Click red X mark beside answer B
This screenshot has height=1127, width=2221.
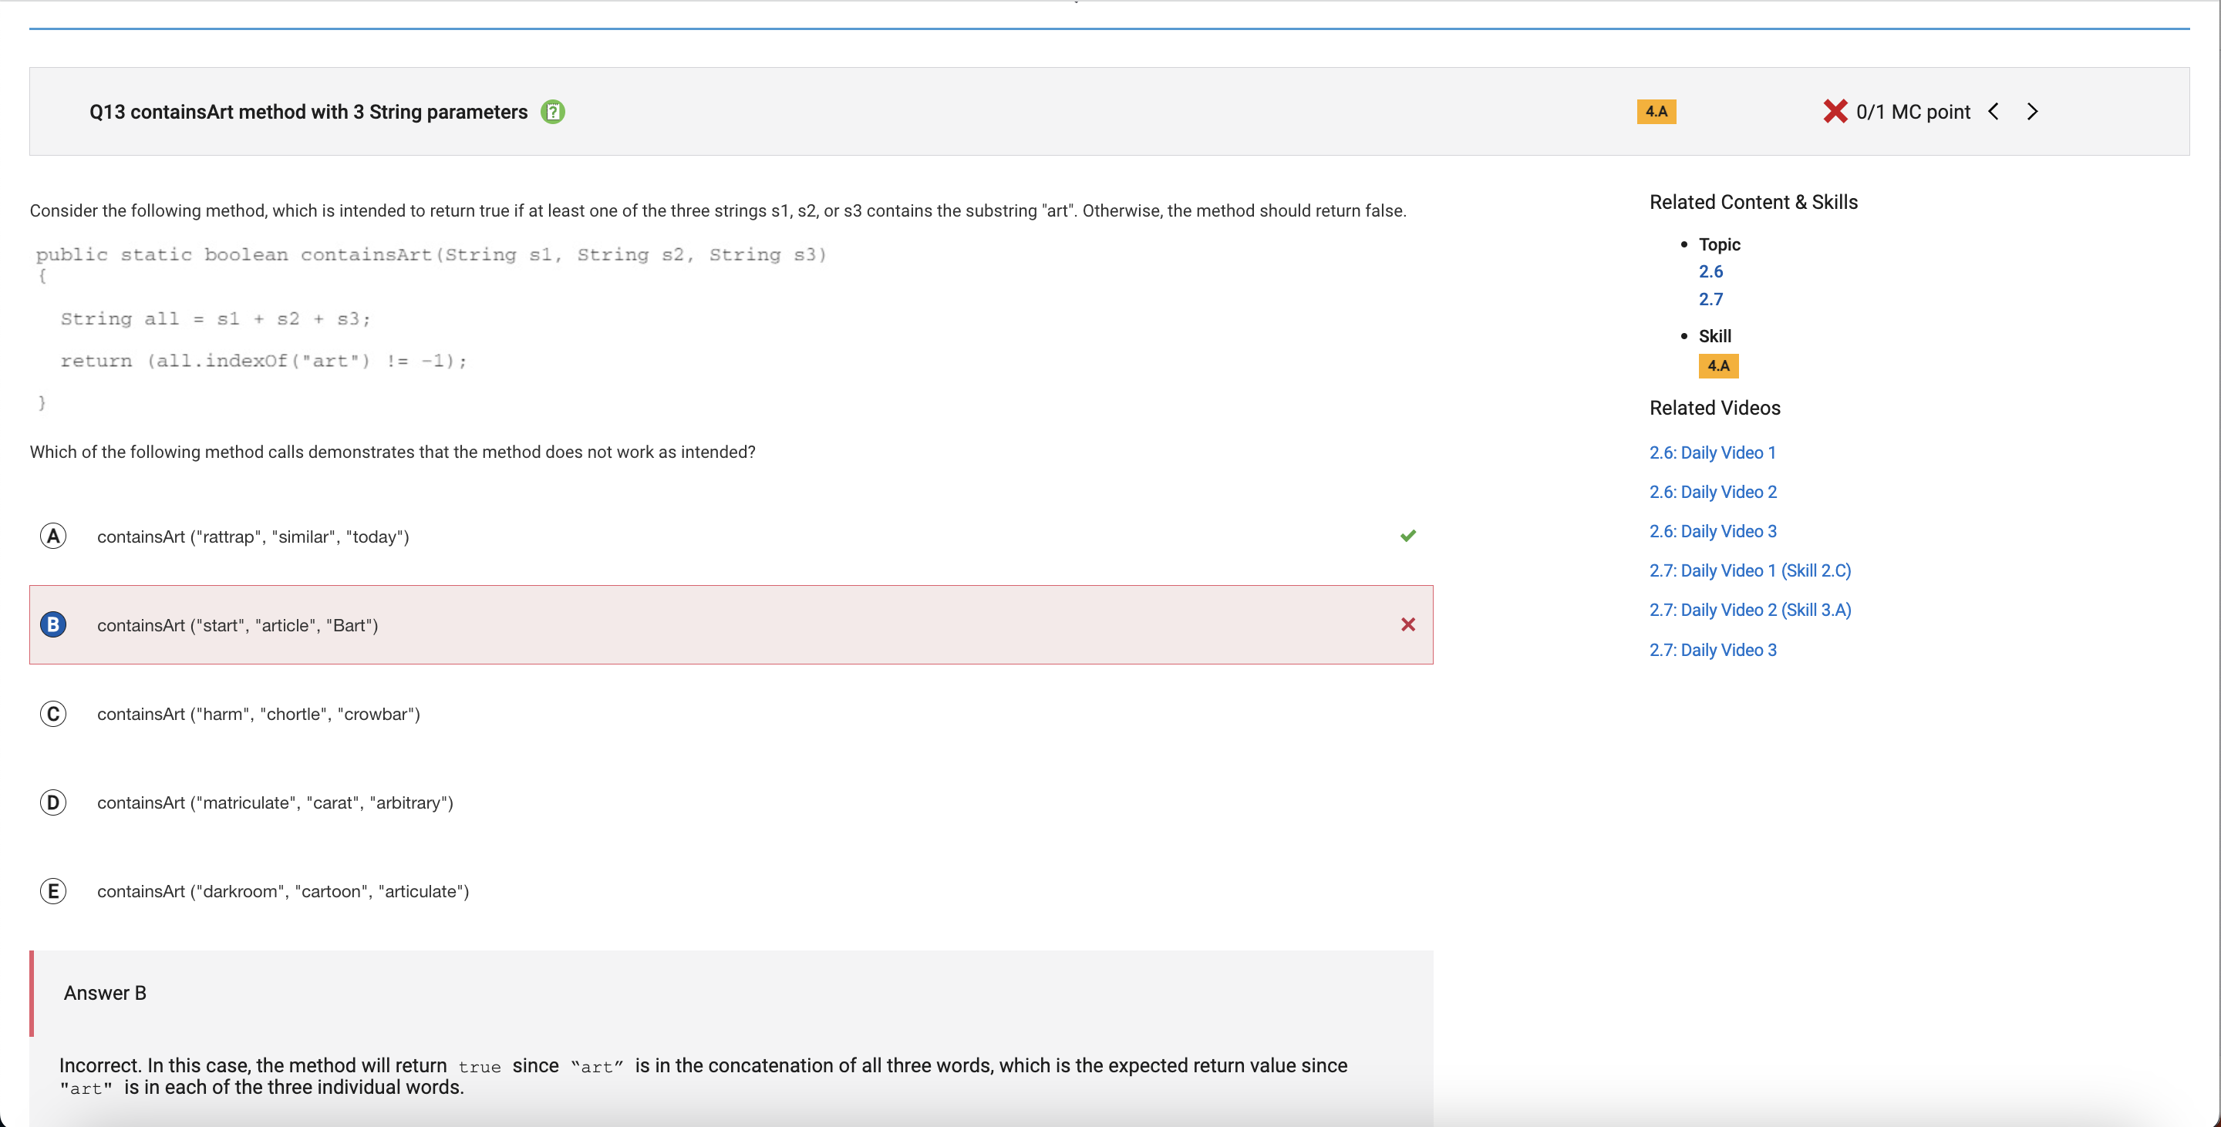(1408, 624)
